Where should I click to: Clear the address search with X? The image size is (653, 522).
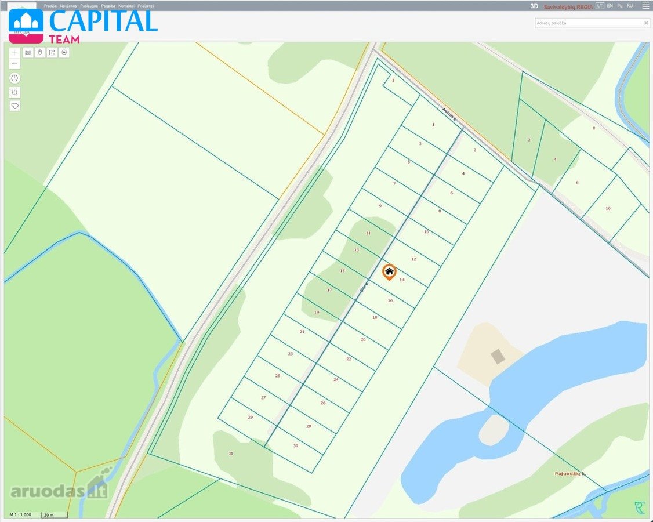[646, 23]
